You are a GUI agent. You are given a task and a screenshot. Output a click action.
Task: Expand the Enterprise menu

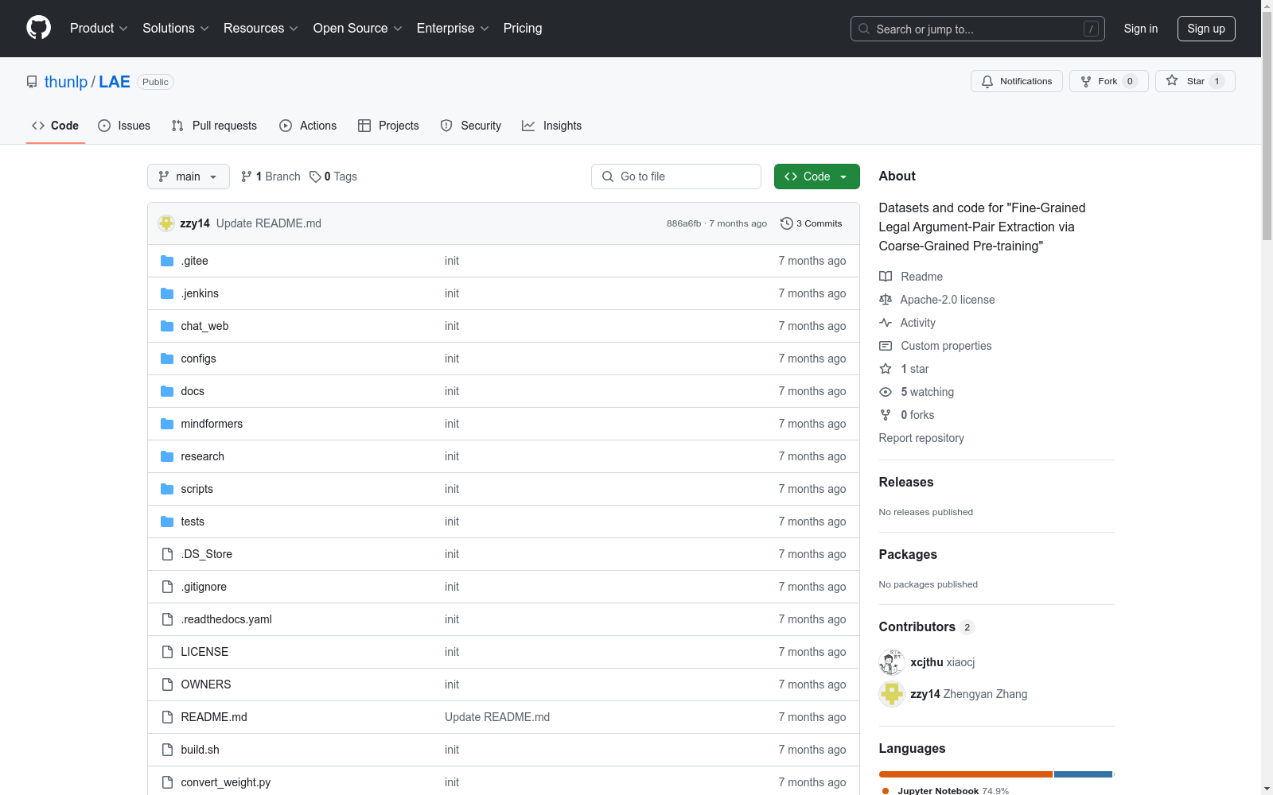pos(453,28)
